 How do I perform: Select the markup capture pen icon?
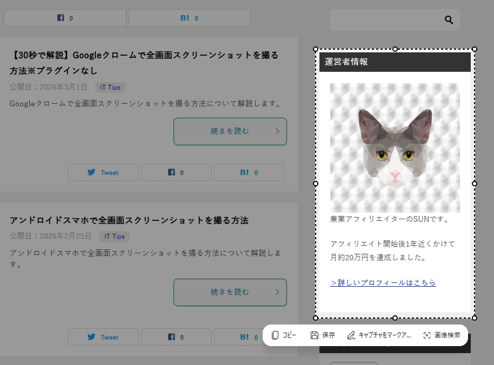351,335
